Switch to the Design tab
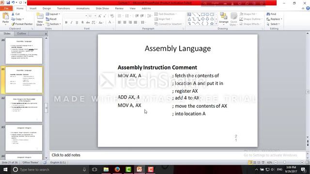This screenshot has height=174, width=310. 46,9
